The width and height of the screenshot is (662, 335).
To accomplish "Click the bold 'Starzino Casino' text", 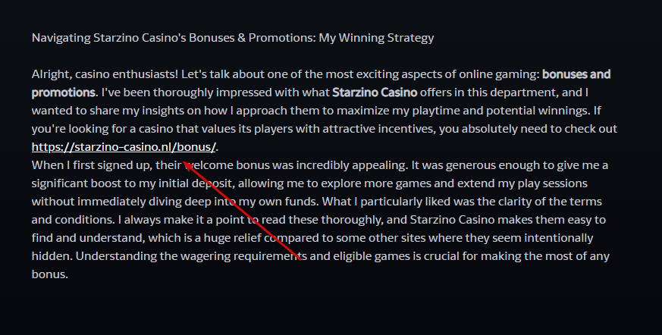I will (x=375, y=92).
